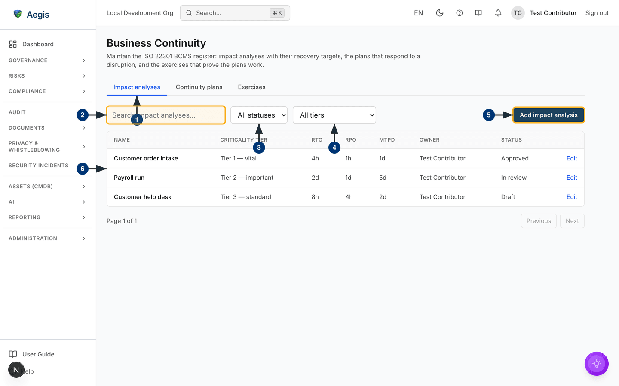Click the NAME column header
Image resolution: width=619 pixels, height=386 pixels.
click(x=122, y=140)
